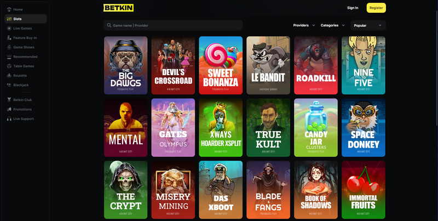This screenshot has width=438, height=221.
Task: Click the Sign In link
Action: pos(353,8)
